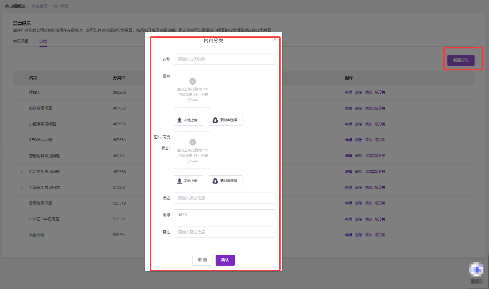The height and width of the screenshot is (289, 489).
Task: Click 编辑 for 后台使用常见问题
Action: click(x=348, y=172)
